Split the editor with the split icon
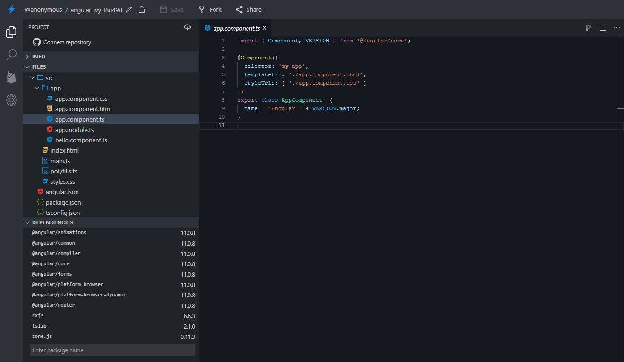 tap(603, 28)
